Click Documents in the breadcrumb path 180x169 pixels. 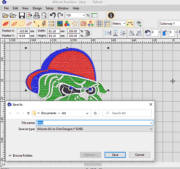(x=49, y=113)
